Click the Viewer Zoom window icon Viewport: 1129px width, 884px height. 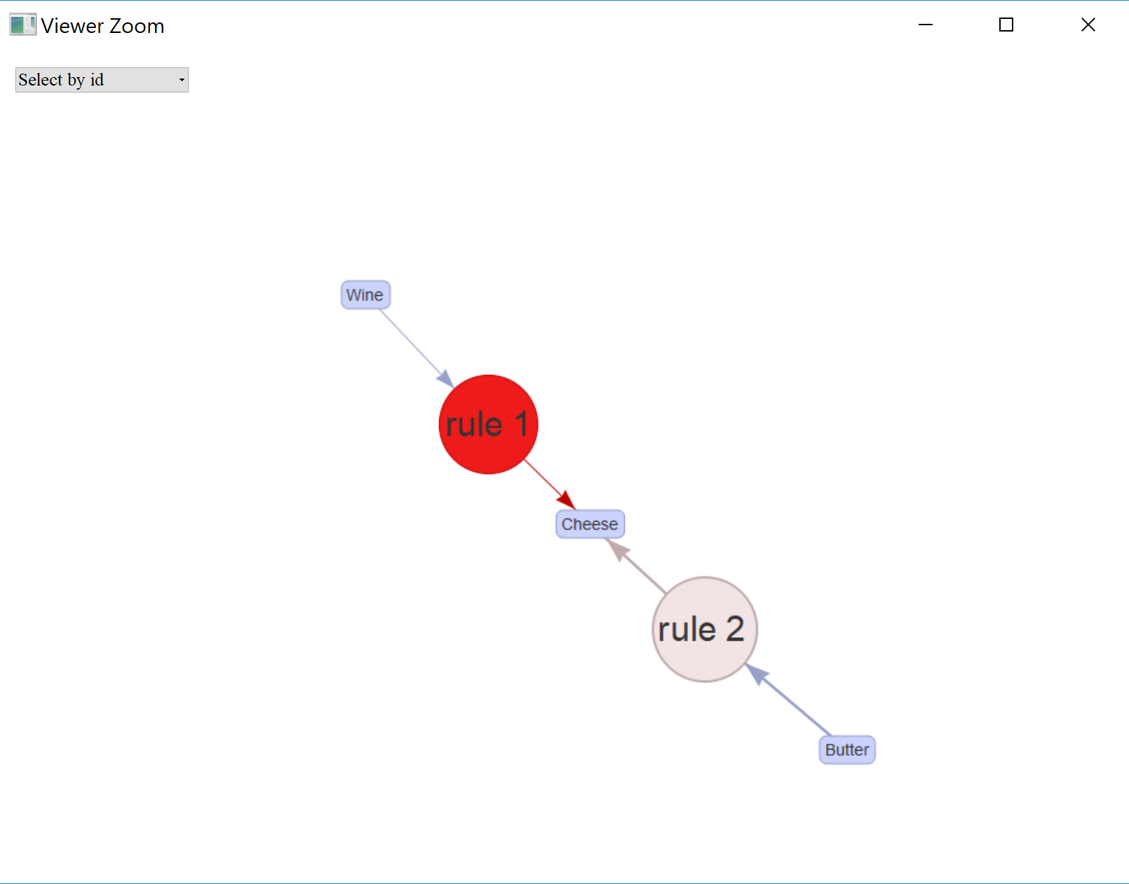point(22,25)
